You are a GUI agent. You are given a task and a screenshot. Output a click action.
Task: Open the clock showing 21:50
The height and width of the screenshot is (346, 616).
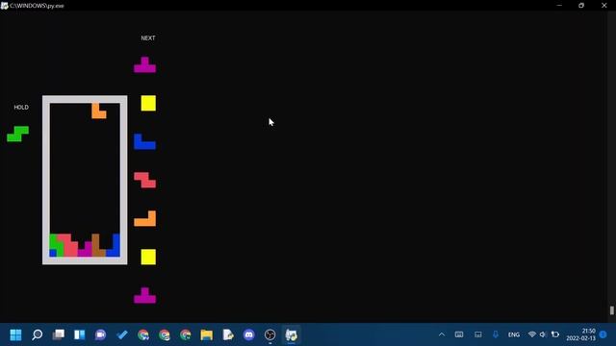coord(580,334)
